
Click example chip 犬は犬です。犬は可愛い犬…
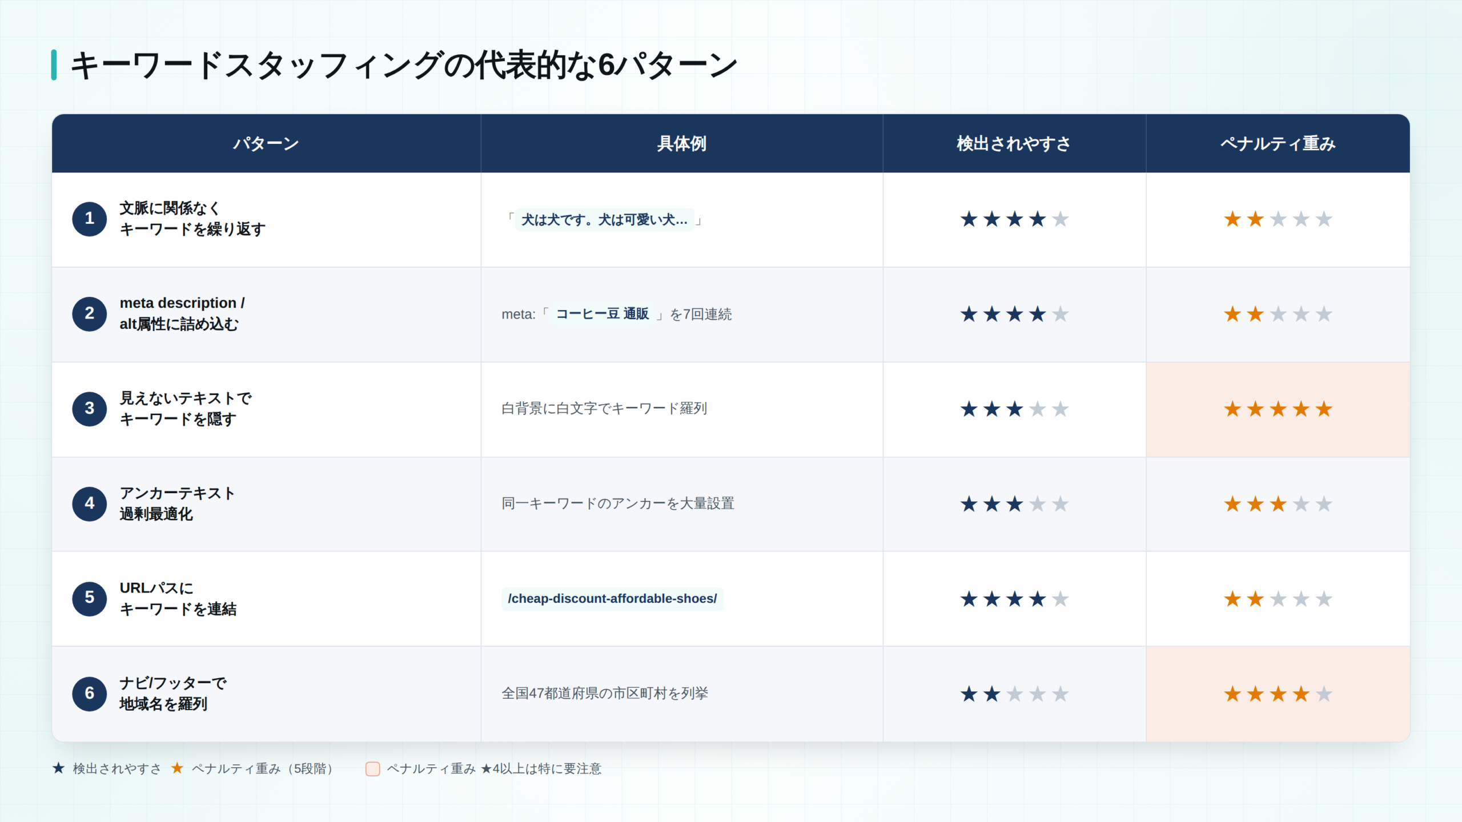pos(604,220)
